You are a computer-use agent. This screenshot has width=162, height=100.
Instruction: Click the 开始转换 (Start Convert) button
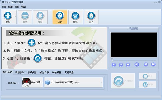pyautogui.click(x=123, y=81)
